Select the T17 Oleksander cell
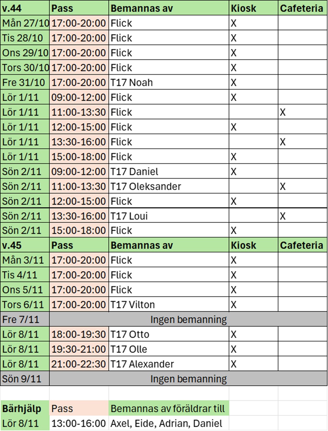328x431 pixels. [x=169, y=186]
